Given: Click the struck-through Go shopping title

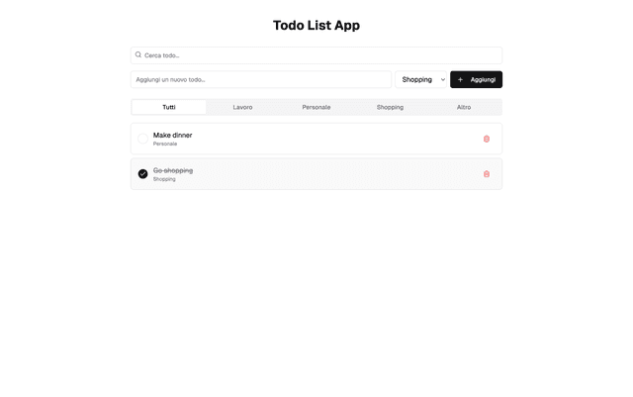Looking at the screenshot, I should pyautogui.click(x=173, y=170).
